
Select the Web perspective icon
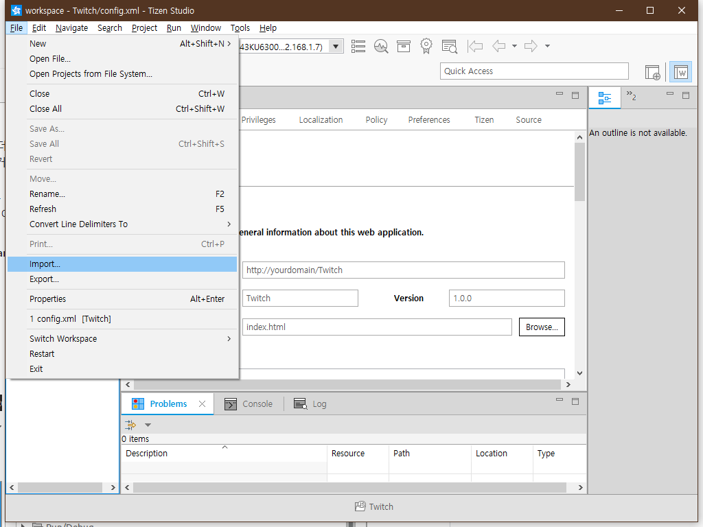point(680,72)
